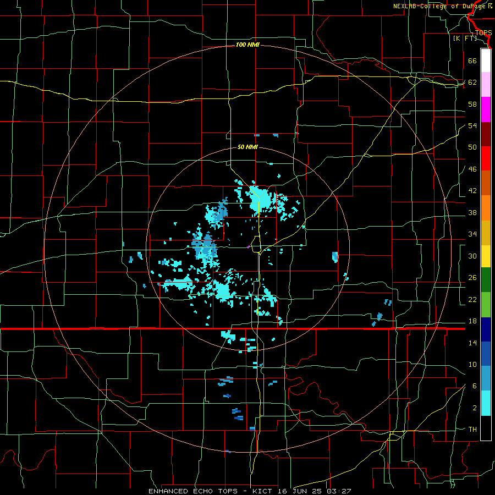Click the '16 JUN 25' date stamp
Screen dimensions: 495x495
[x=301, y=491]
